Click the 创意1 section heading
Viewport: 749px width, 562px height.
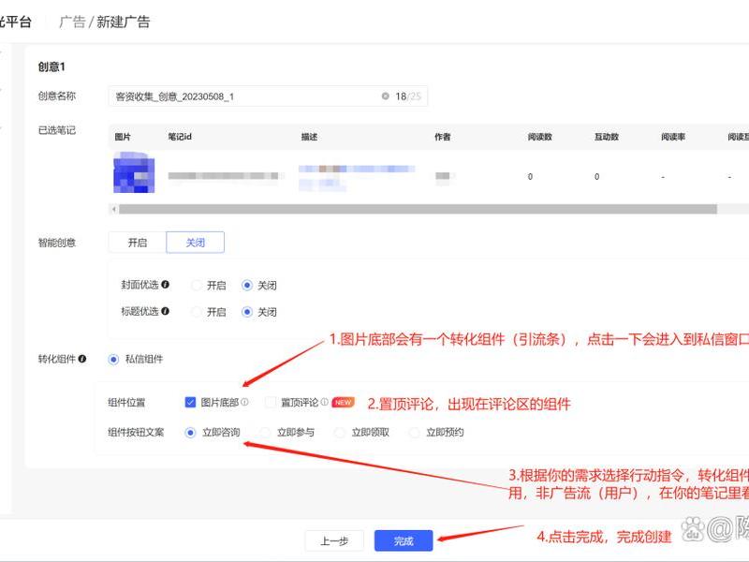pyautogui.click(x=51, y=67)
